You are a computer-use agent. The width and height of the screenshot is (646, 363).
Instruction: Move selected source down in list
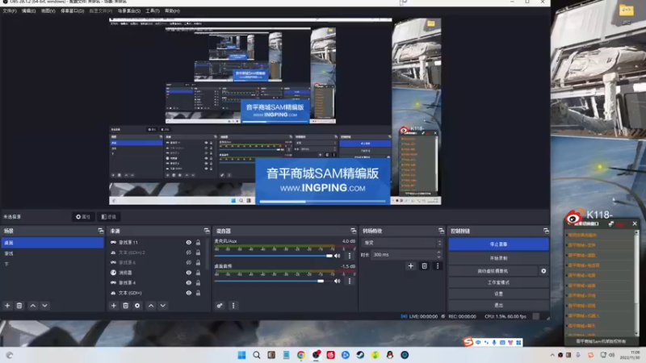coord(163,306)
